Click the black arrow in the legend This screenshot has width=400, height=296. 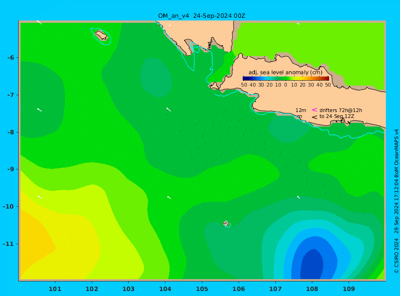click(x=315, y=117)
